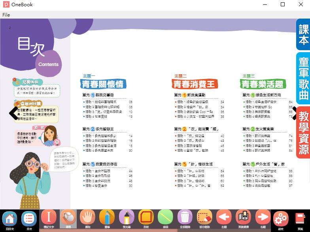This screenshot has height=232, width=310.
Task: Open the 教學資源 side tab
Action: pos(303,132)
